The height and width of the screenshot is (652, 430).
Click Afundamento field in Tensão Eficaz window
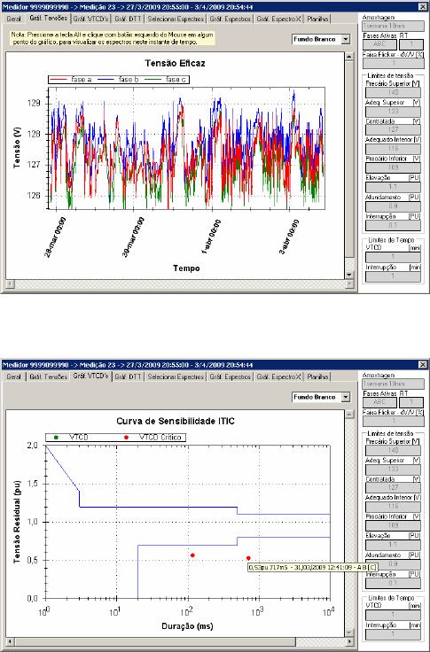tap(394, 206)
